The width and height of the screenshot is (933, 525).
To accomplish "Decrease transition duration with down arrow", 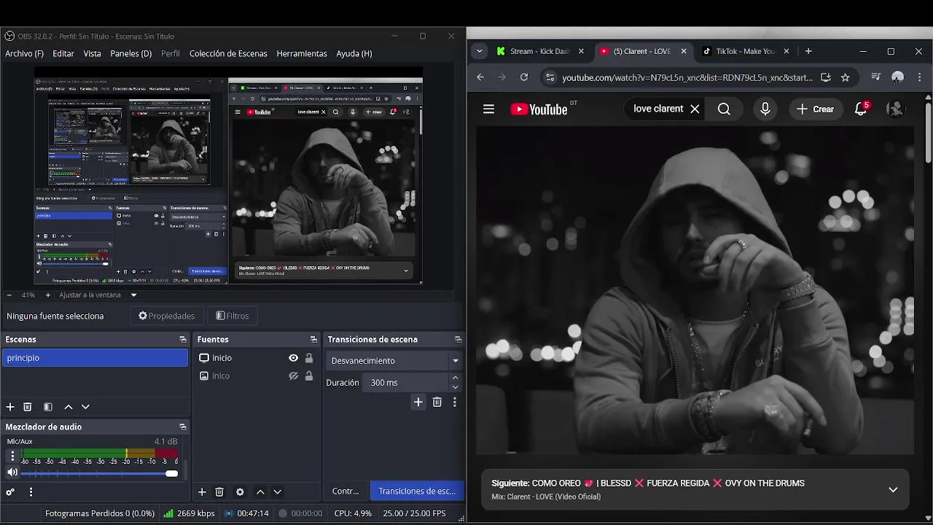I will click(456, 387).
